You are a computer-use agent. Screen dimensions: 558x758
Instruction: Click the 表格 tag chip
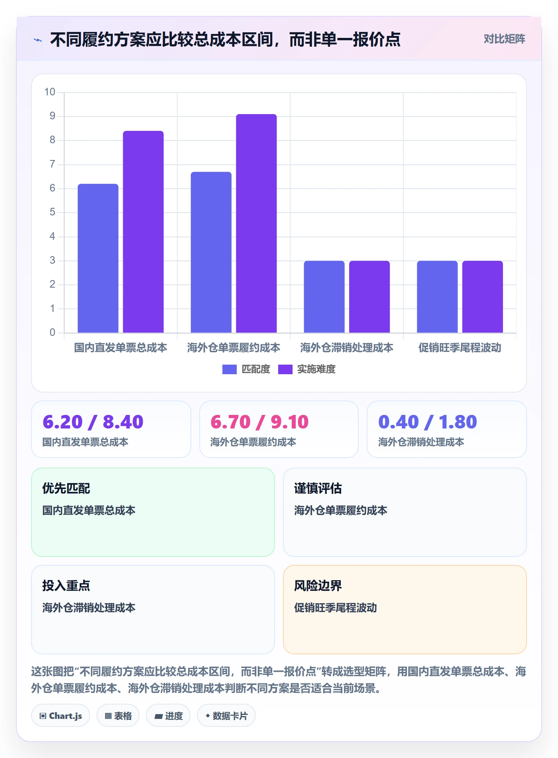point(118,716)
